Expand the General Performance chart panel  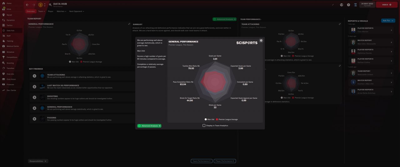click(129, 24)
